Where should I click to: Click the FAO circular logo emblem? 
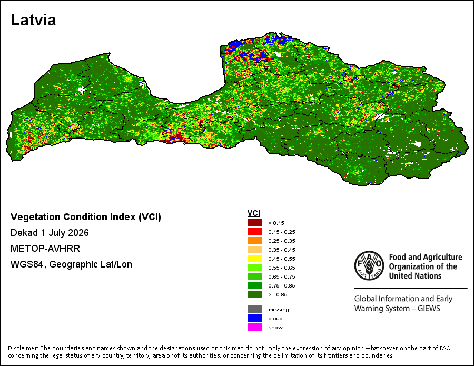(369, 265)
